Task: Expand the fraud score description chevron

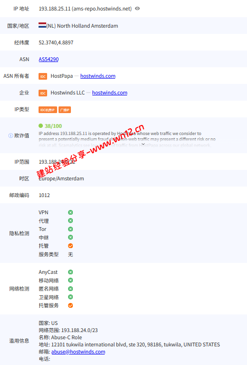Action: click(x=143, y=144)
